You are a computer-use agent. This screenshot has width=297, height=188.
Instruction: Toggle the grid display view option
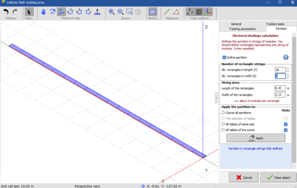click(199, 12)
